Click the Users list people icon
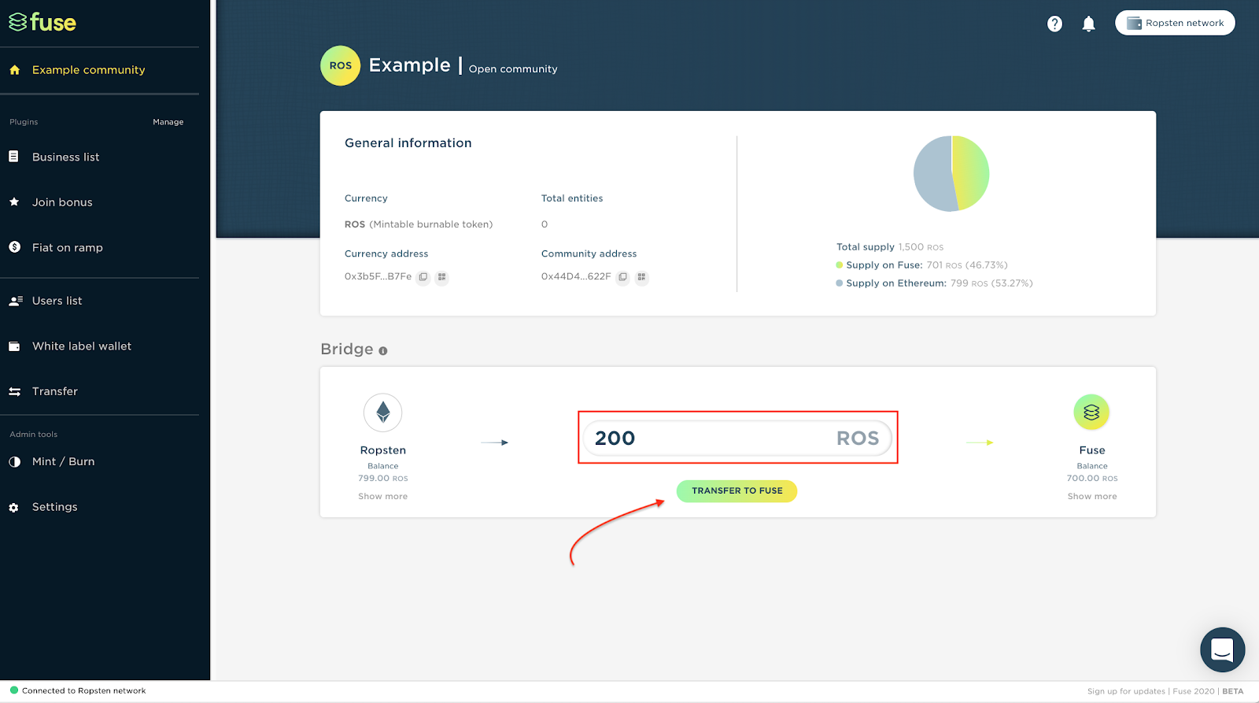Image resolution: width=1259 pixels, height=703 pixels. point(15,301)
